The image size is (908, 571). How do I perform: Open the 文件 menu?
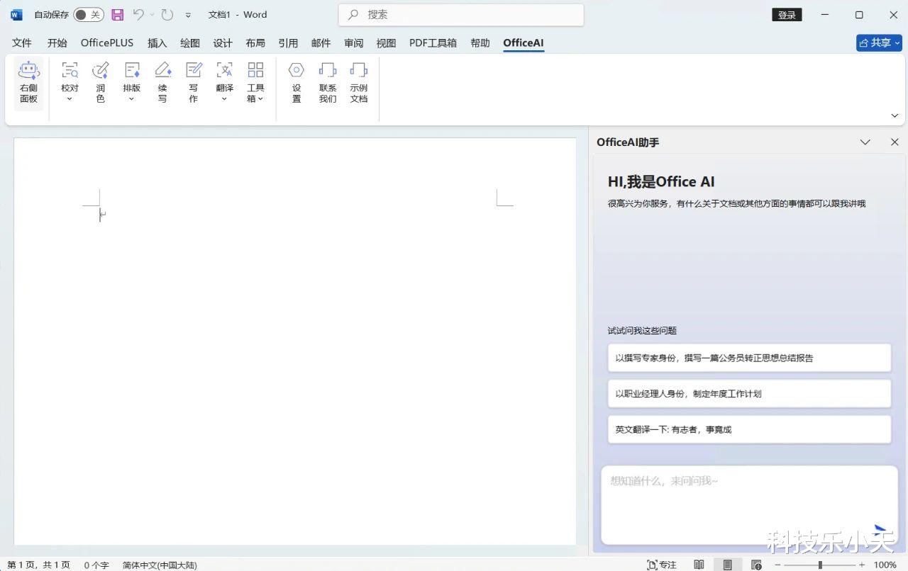(x=22, y=43)
